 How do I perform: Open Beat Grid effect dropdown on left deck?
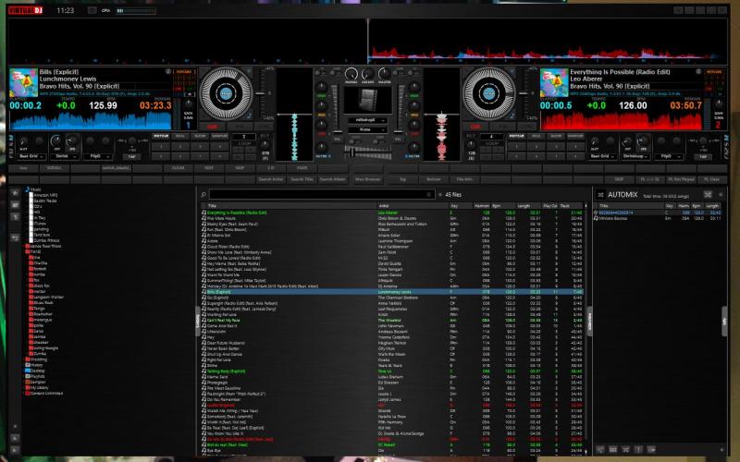pyautogui.click(x=31, y=156)
